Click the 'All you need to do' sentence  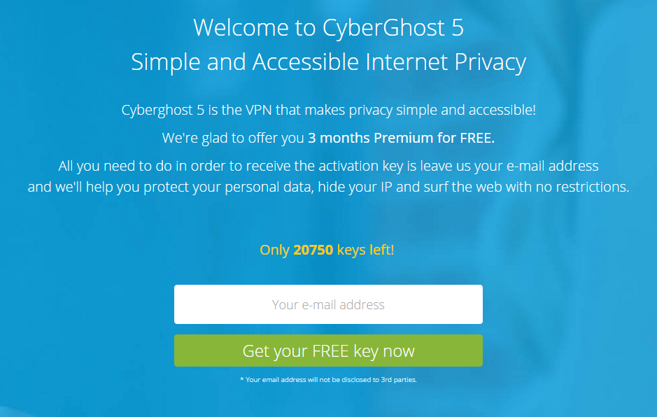coord(329,167)
